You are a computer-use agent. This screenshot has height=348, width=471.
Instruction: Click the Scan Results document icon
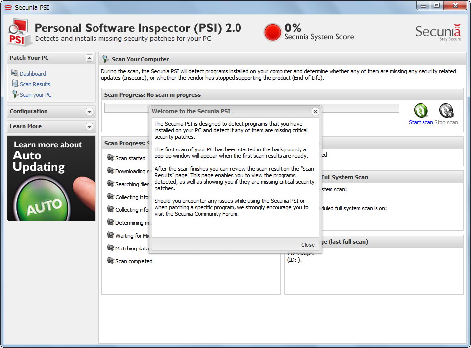15,83
